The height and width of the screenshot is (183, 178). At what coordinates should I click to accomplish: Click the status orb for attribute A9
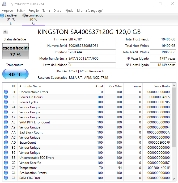click(6, 127)
